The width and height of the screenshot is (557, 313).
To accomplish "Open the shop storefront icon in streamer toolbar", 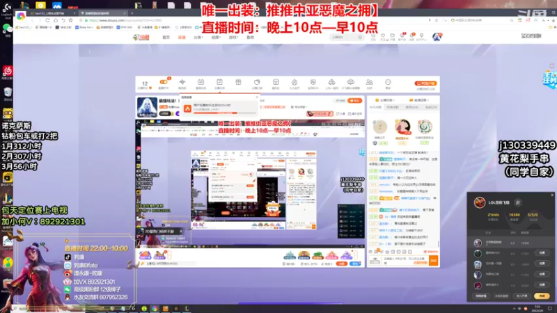I will pyautogui.click(x=276, y=82).
